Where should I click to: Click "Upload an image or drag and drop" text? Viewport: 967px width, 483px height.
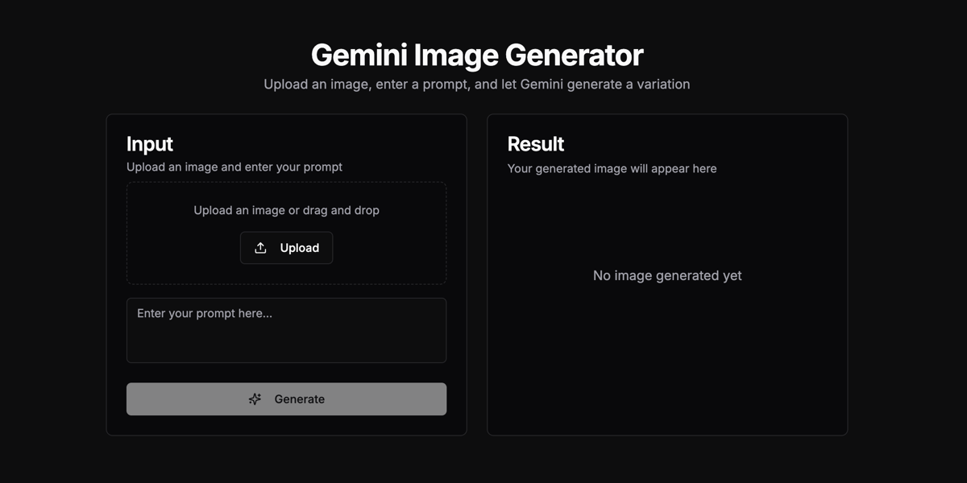pyautogui.click(x=286, y=210)
